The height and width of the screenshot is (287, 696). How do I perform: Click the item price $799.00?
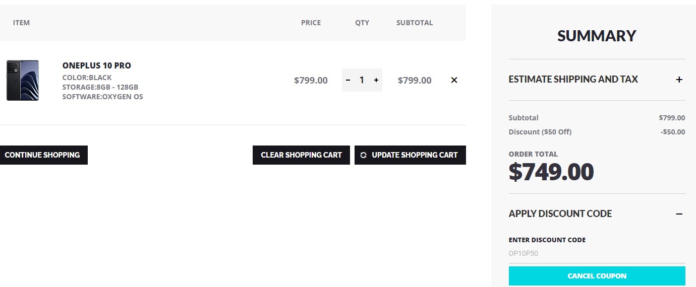311,81
